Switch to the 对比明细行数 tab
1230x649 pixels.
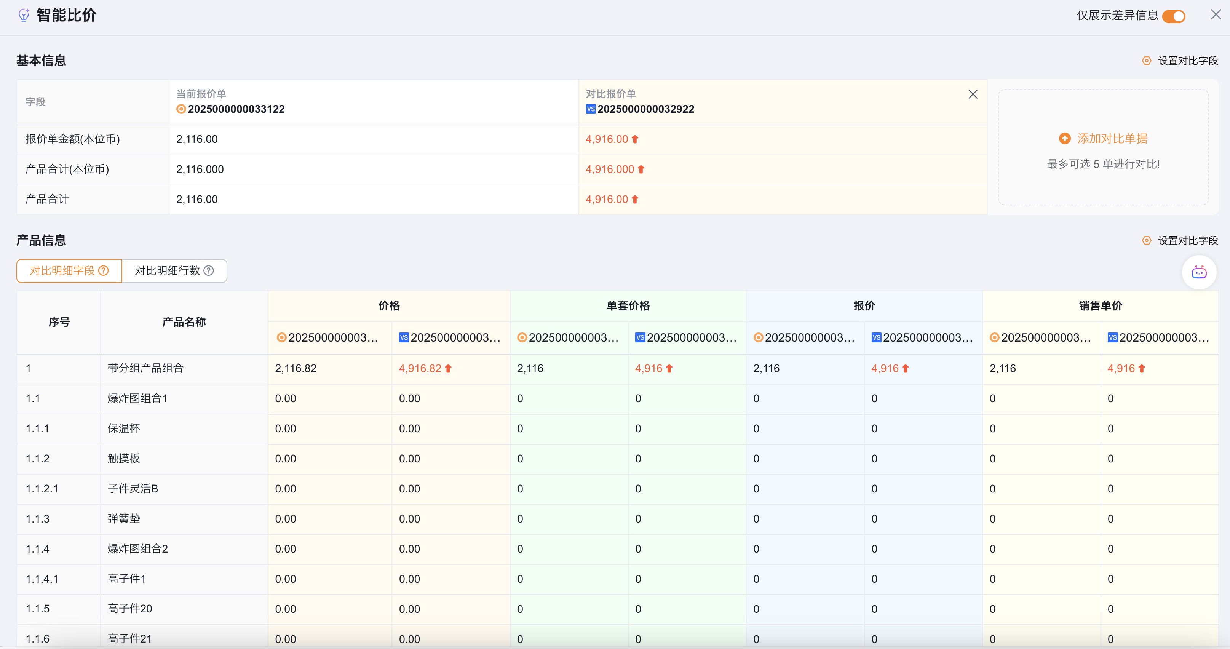click(x=167, y=271)
